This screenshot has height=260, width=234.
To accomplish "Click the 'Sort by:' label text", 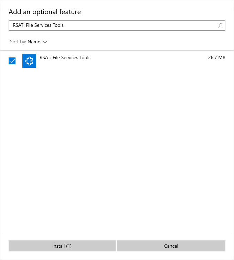I will 18,42.
